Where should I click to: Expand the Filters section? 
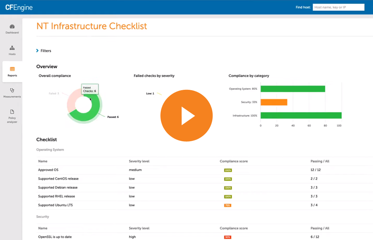44,50
